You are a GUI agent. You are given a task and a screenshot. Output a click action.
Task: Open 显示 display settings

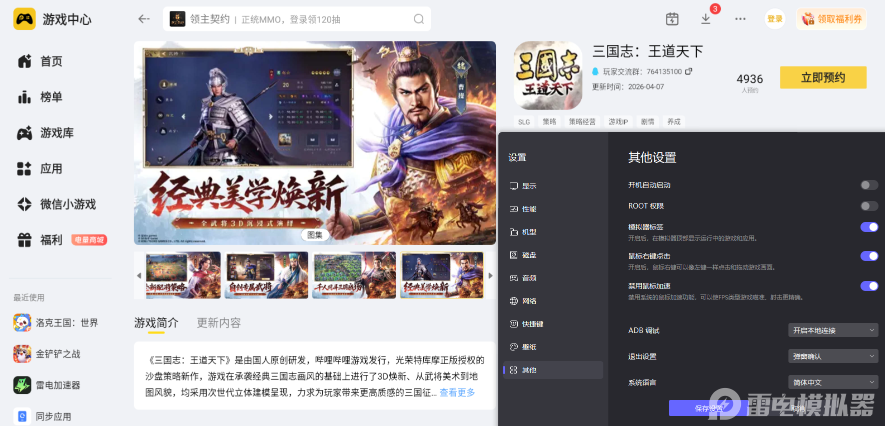click(x=553, y=186)
